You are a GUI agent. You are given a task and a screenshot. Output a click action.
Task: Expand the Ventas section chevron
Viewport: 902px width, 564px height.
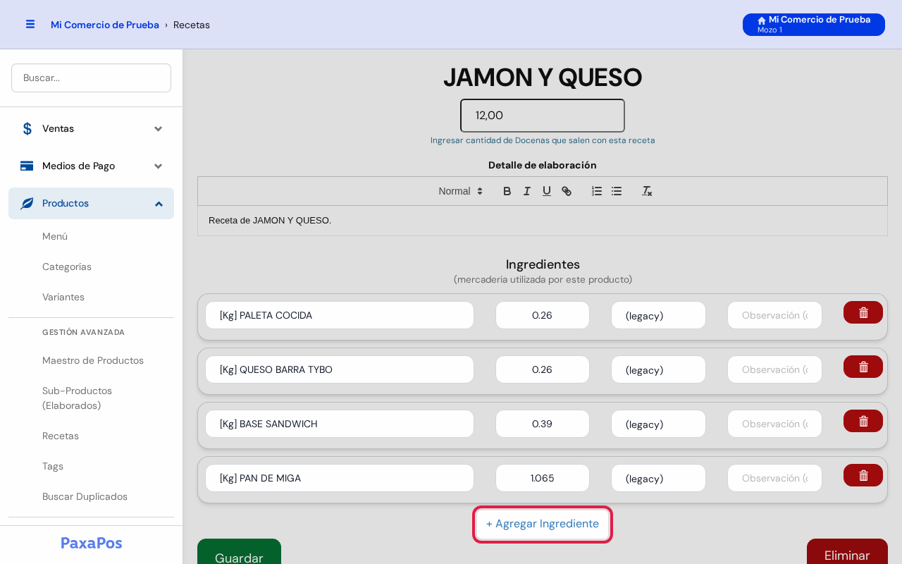pyautogui.click(x=159, y=128)
